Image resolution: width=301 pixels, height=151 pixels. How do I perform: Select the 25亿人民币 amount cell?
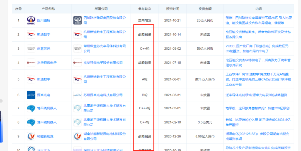point(205,20)
